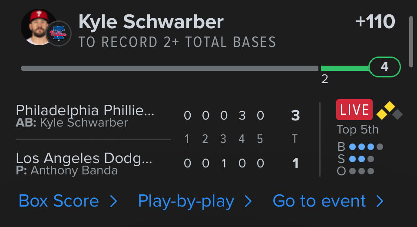417x227 pixels.
Task: Go to event page
Action: tap(319, 201)
